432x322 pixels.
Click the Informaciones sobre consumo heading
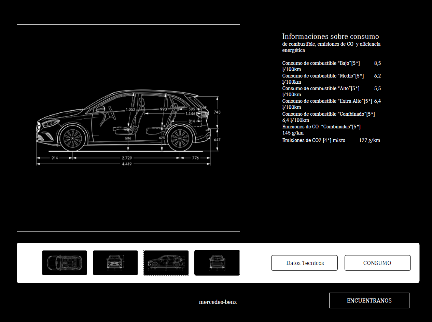point(331,36)
